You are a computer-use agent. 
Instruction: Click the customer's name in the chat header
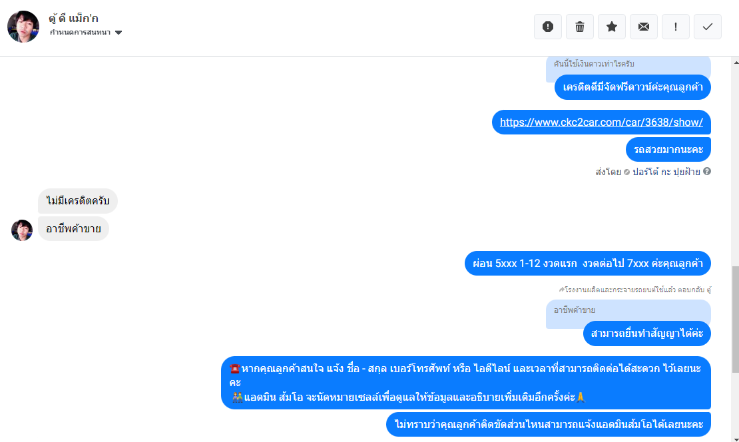click(74, 19)
